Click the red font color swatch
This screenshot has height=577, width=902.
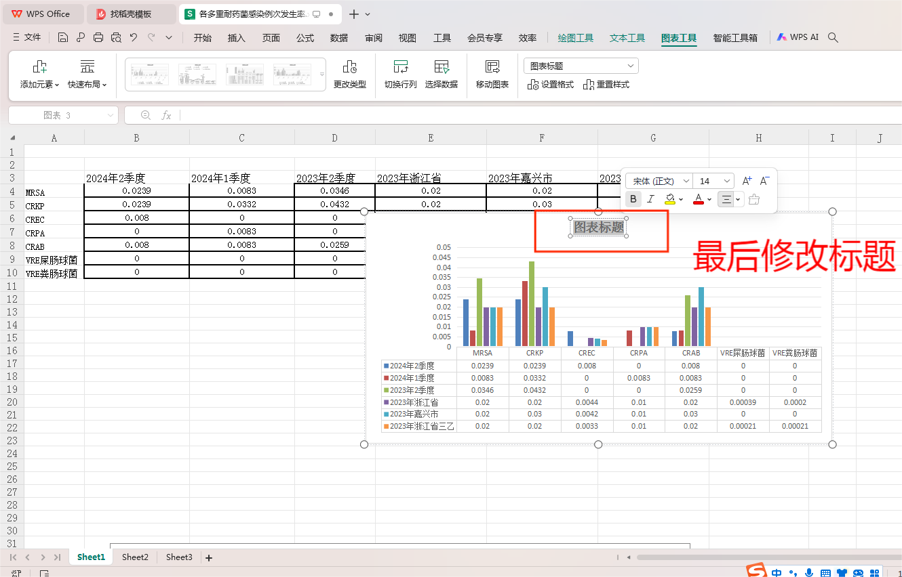[699, 198]
